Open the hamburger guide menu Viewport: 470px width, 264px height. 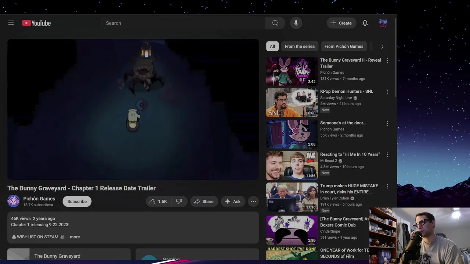[x=11, y=23]
